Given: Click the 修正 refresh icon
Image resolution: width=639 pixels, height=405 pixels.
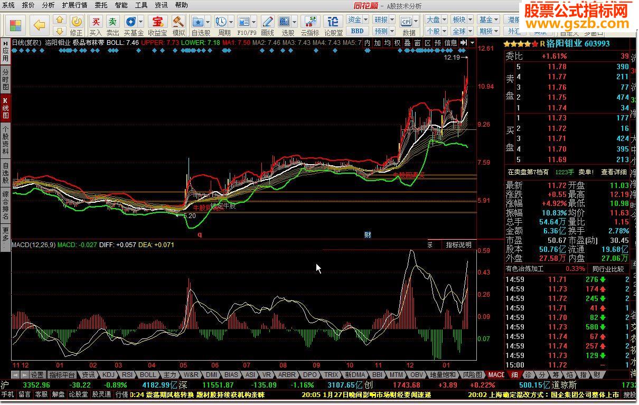Looking at the screenshot, I should 77,22.
